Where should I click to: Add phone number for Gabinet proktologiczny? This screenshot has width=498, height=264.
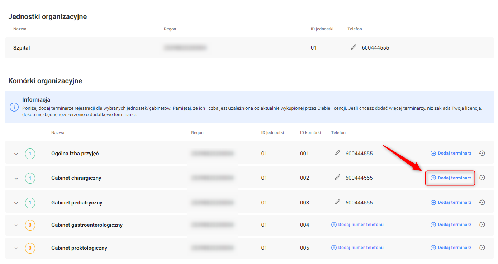pos(357,247)
